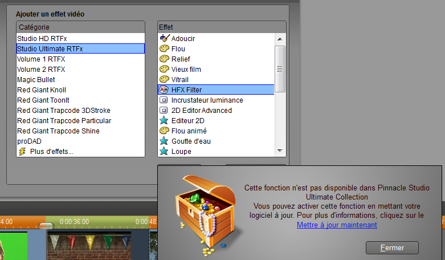Choose the Goutte d'eau effect name
The image size is (445, 260).
(x=191, y=141)
